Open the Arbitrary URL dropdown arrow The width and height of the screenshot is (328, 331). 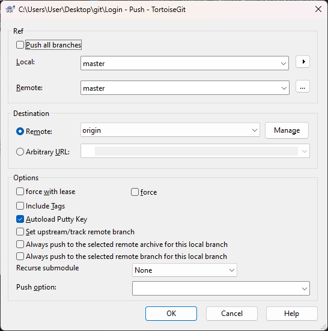tap(305, 151)
